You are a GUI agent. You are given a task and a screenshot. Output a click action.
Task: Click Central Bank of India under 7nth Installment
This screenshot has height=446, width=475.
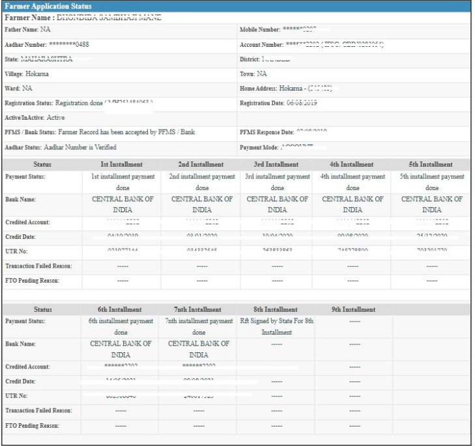(199, 349)
